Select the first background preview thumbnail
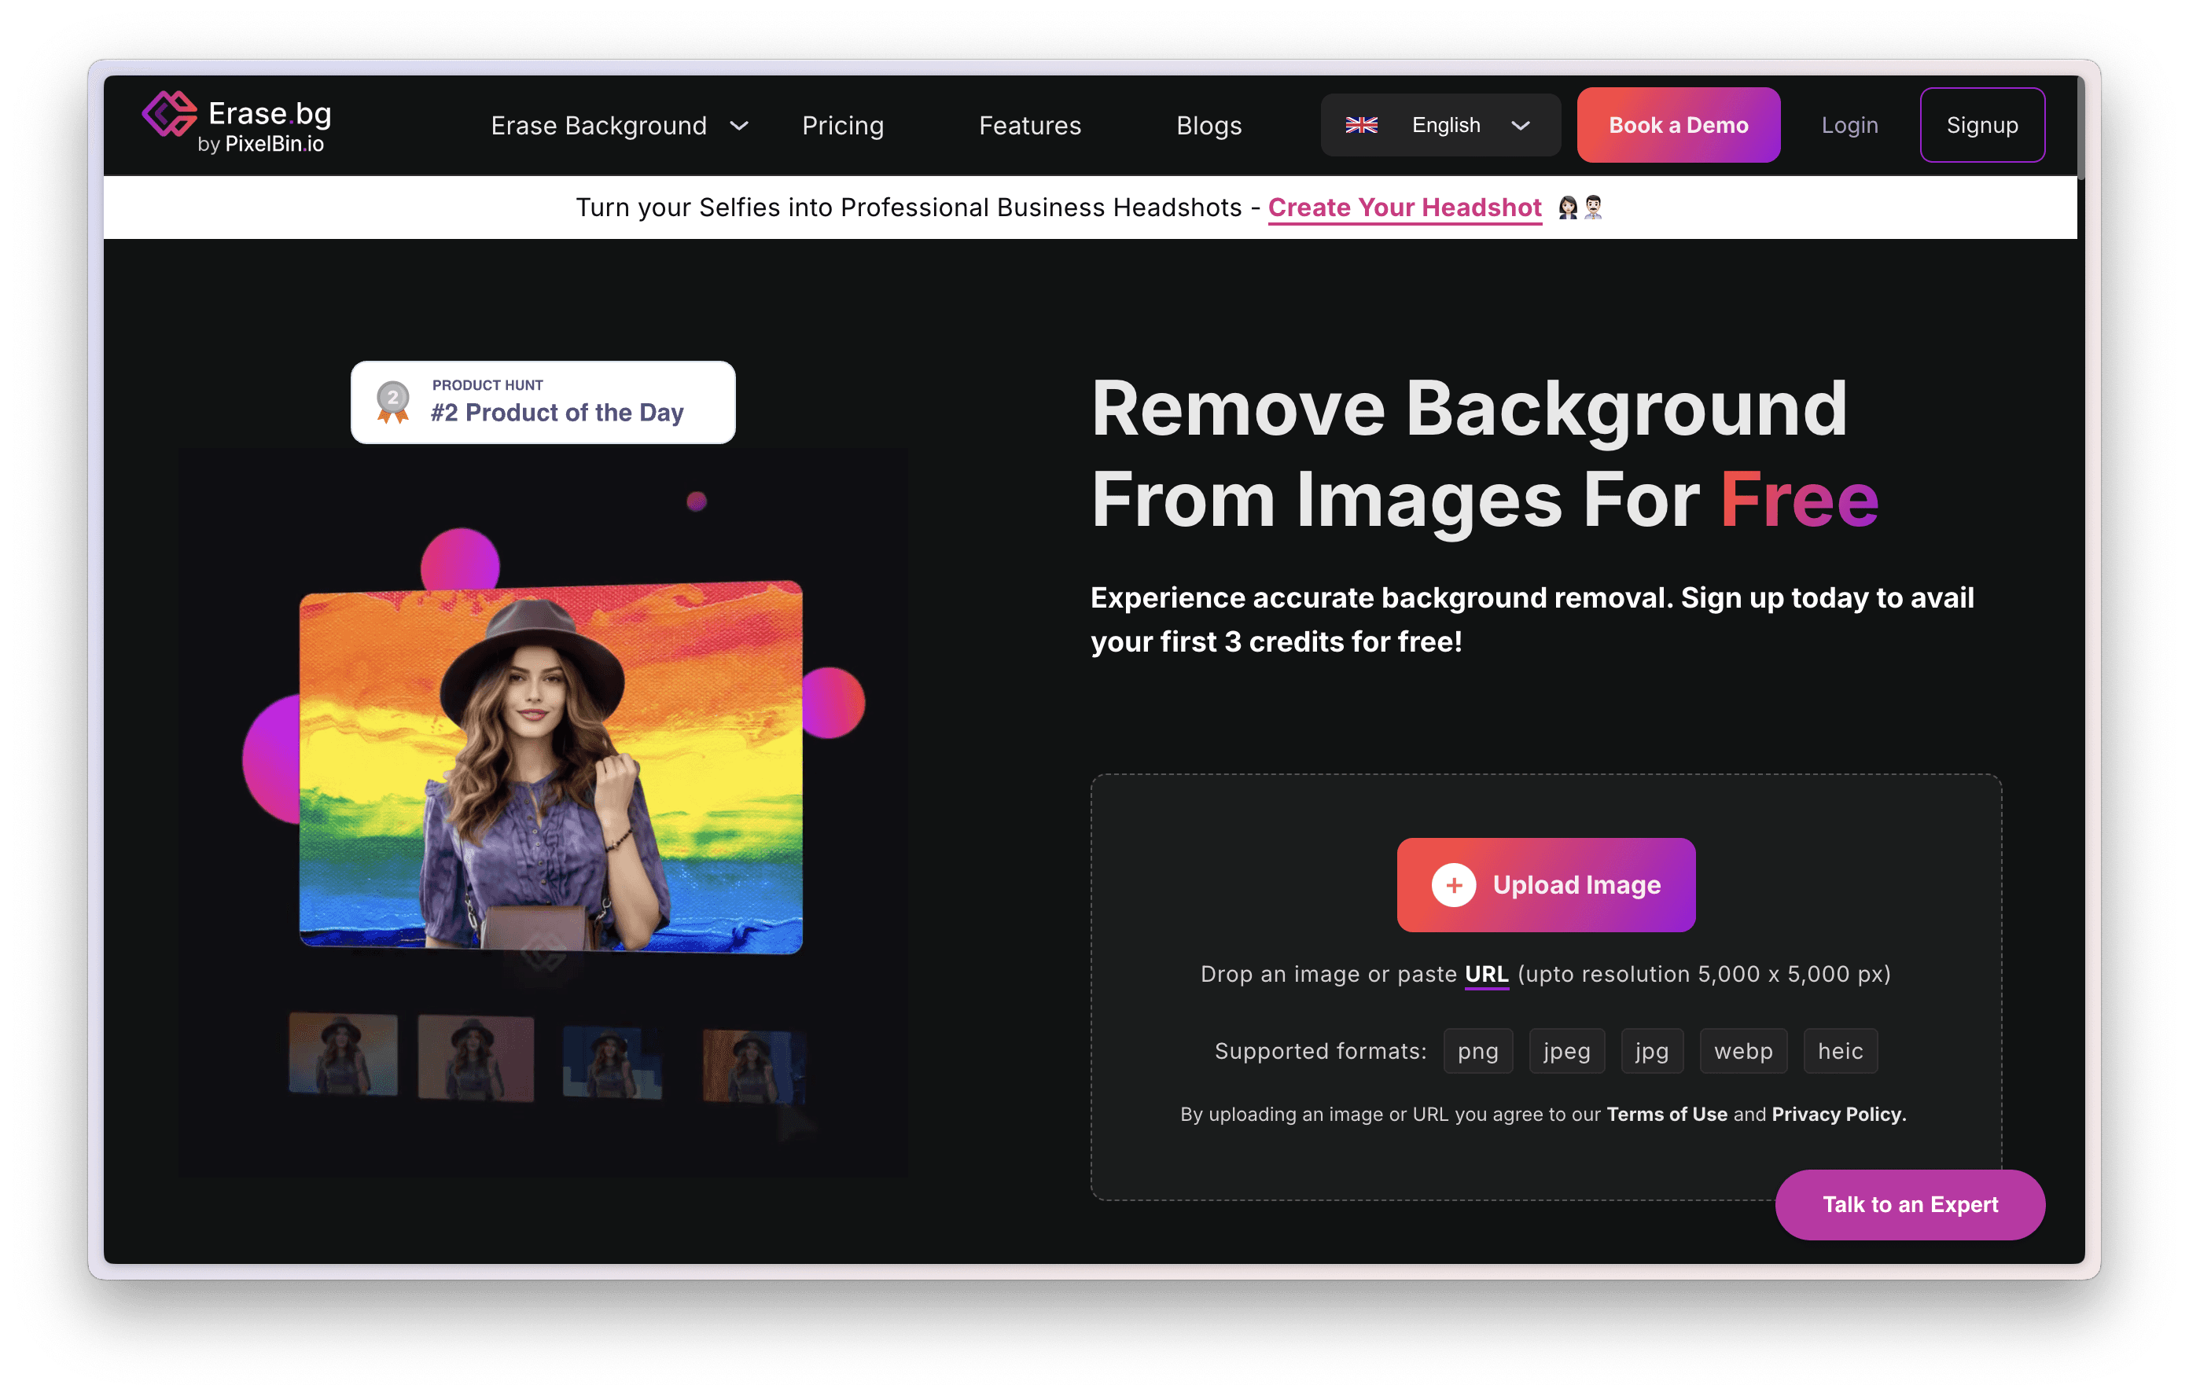This screenshot has width=2189, height=1396. tap(343, 1054)
